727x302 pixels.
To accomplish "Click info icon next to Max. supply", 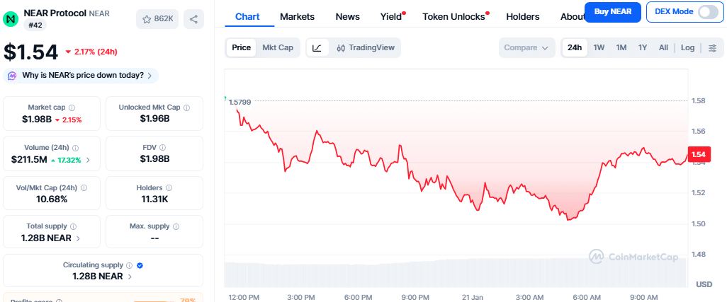I will coord(176,226).
